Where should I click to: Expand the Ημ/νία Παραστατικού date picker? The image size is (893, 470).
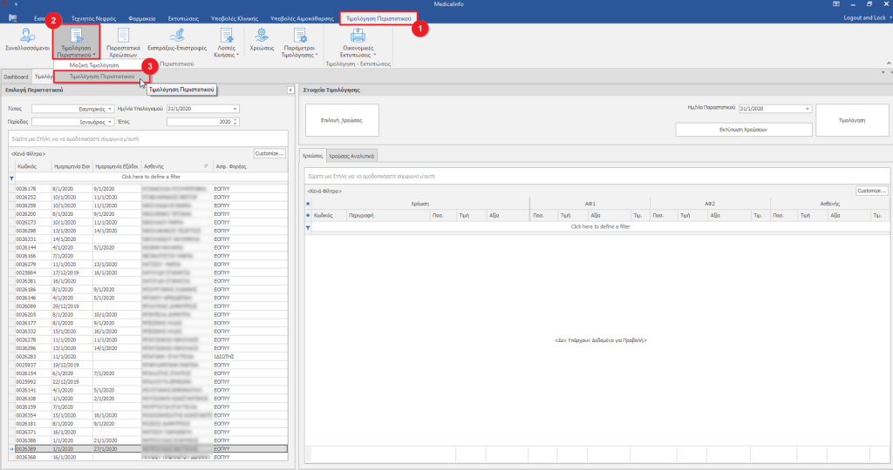808,109
